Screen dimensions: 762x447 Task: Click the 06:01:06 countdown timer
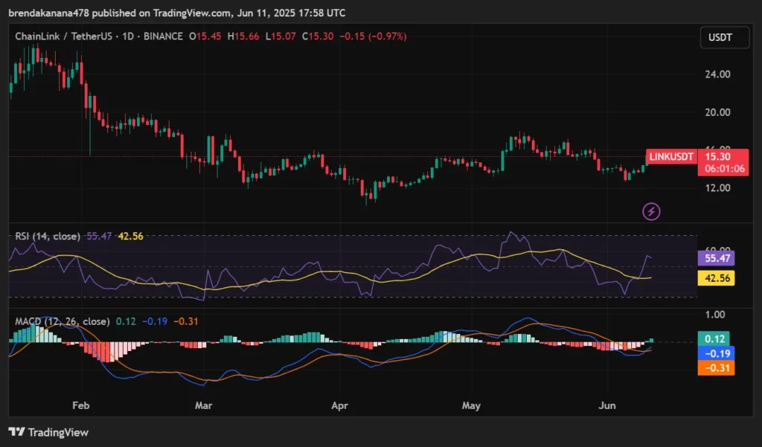point(725,169)
